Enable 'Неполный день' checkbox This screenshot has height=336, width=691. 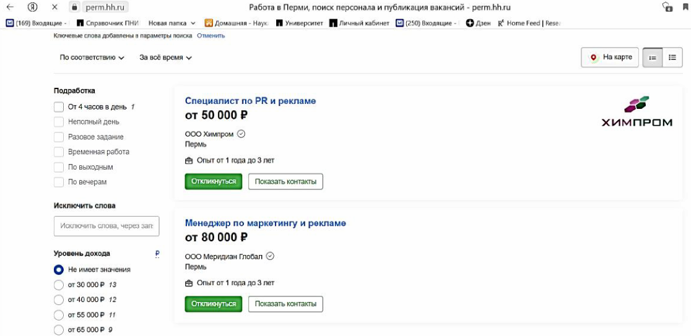59,122
